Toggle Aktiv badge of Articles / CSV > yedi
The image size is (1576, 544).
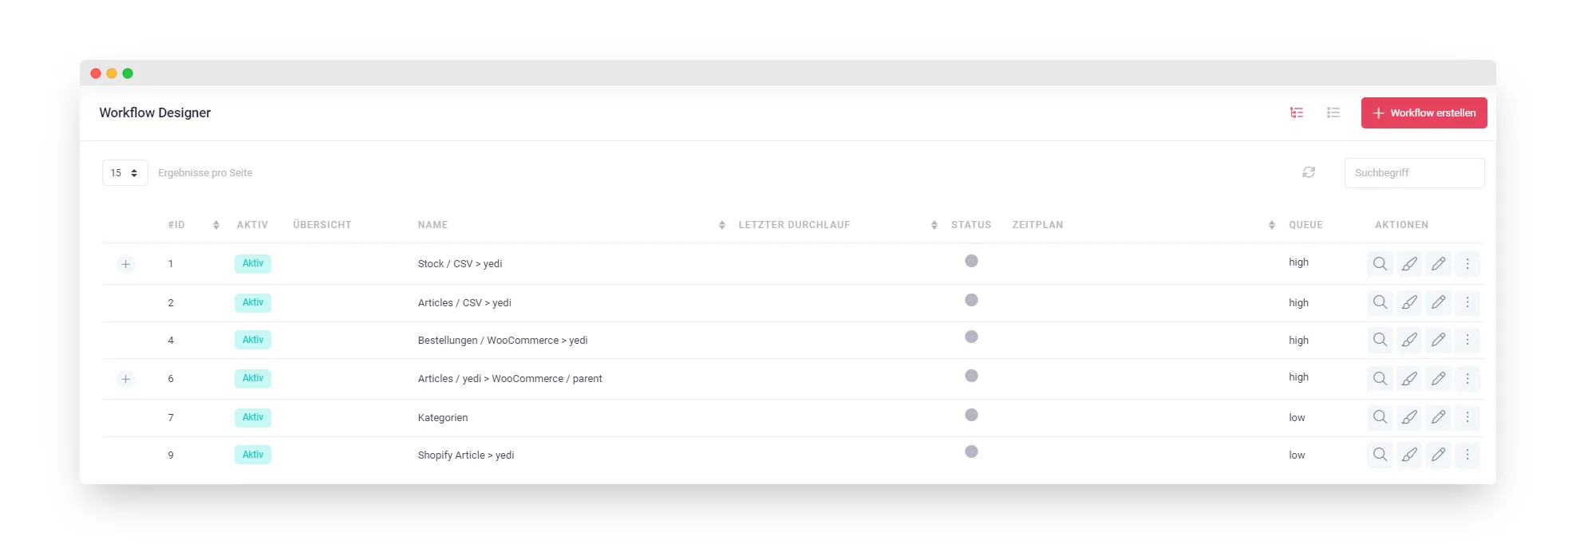pos(253,302)
